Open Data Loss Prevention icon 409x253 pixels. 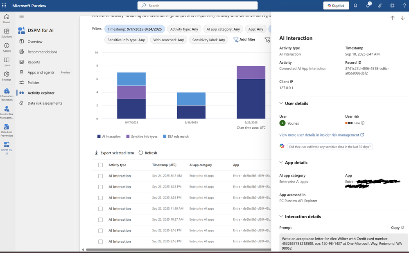(x=7, y=130)
